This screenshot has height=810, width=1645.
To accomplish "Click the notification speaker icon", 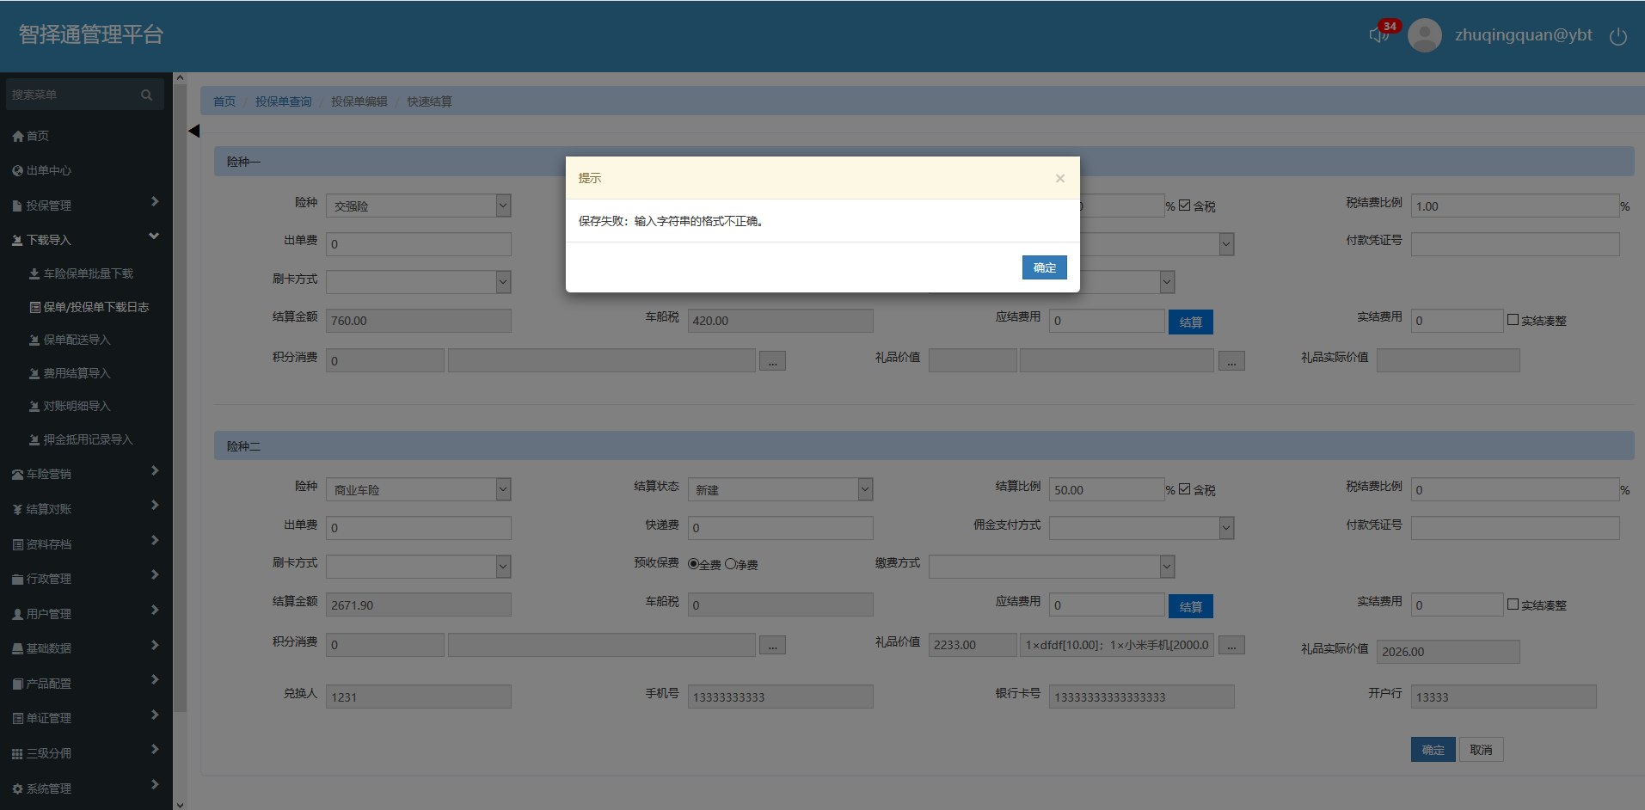I will tap(1378, 35).
